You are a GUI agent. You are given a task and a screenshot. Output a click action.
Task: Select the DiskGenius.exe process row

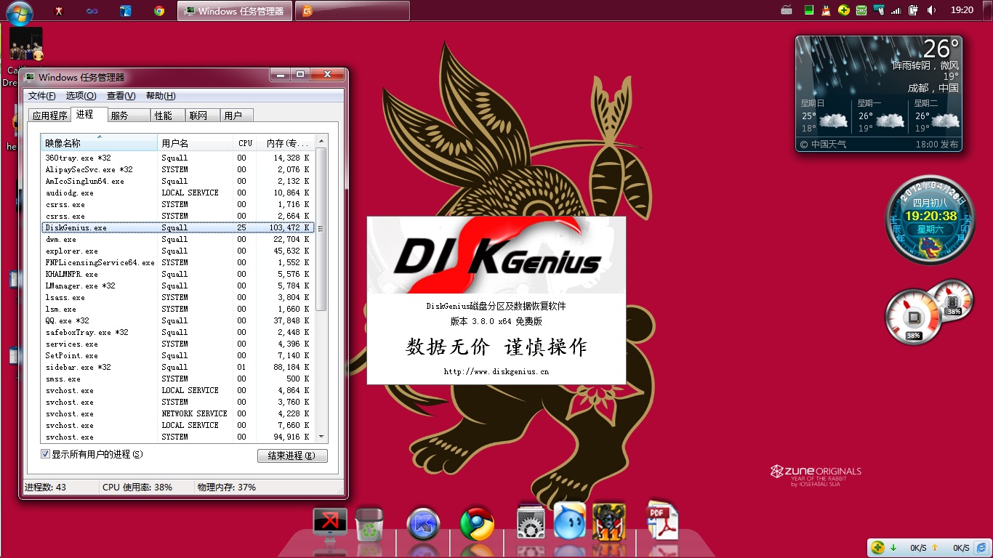(x=178, y=227)
